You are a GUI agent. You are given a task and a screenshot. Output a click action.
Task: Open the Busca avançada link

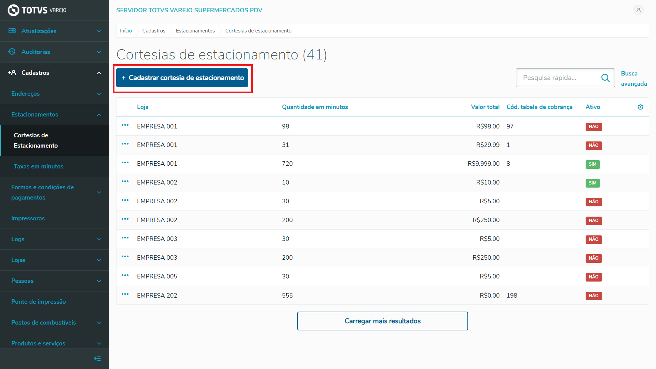click(x=633, y=79)
